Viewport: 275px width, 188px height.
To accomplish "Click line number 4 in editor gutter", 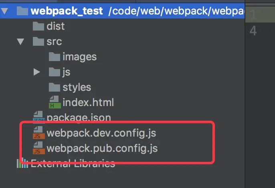I will (x=253, y=31).
